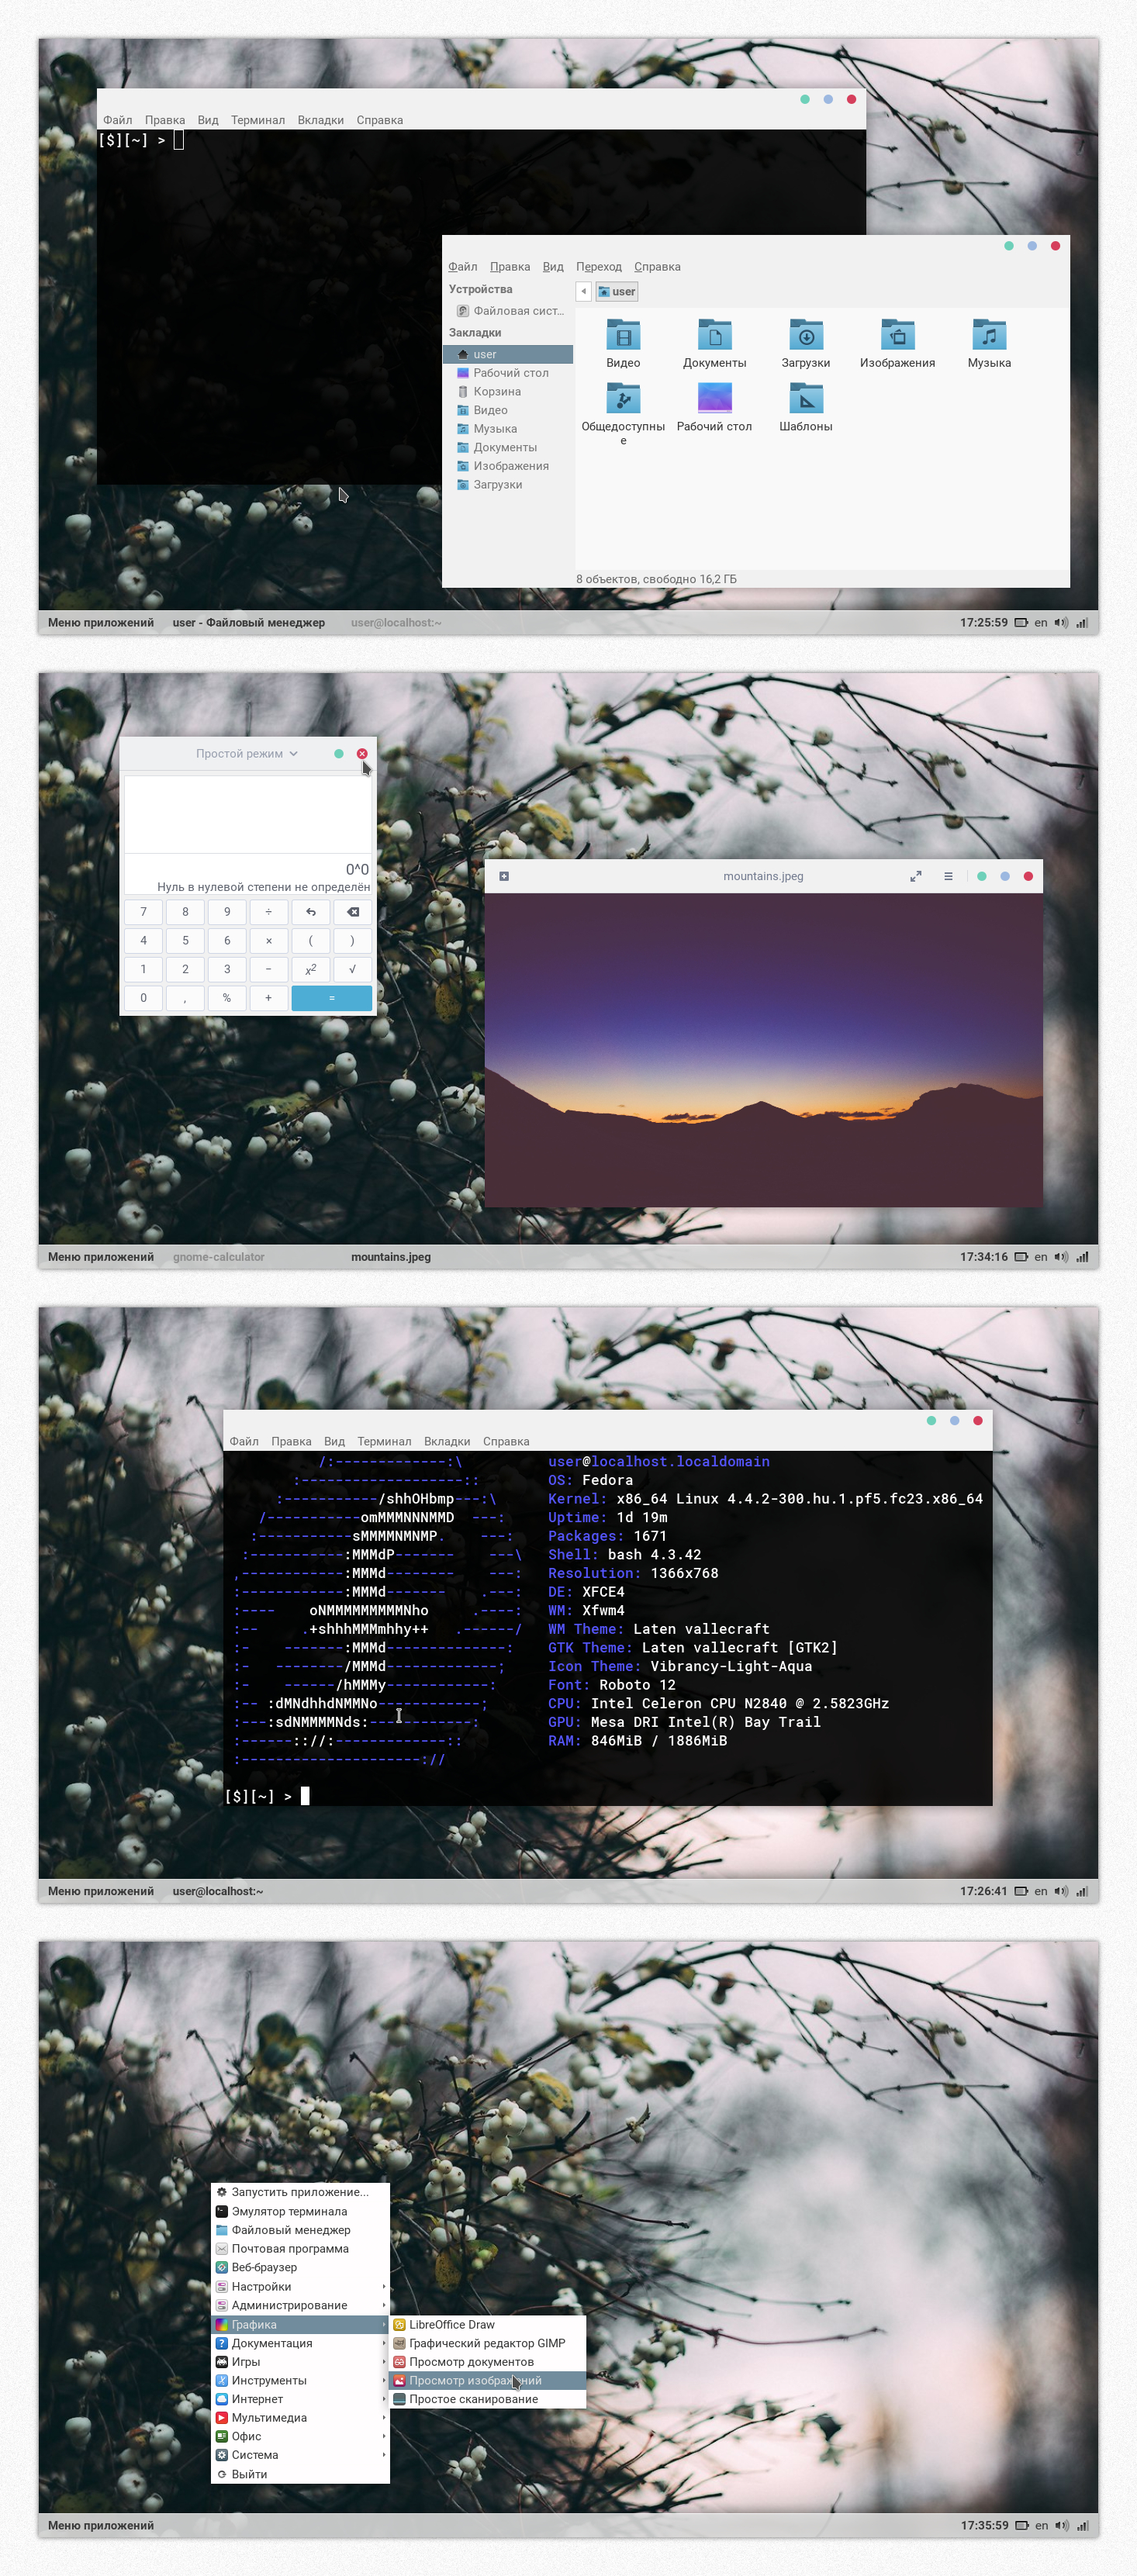Select Корзина in the bookmarks sidebar
The image size is (1137, 2576).
click(x=497, y=392)
